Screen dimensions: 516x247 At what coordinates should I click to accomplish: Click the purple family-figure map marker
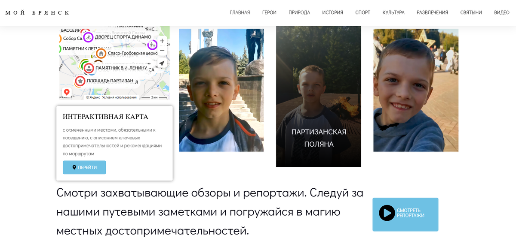[x=152, y=45]
